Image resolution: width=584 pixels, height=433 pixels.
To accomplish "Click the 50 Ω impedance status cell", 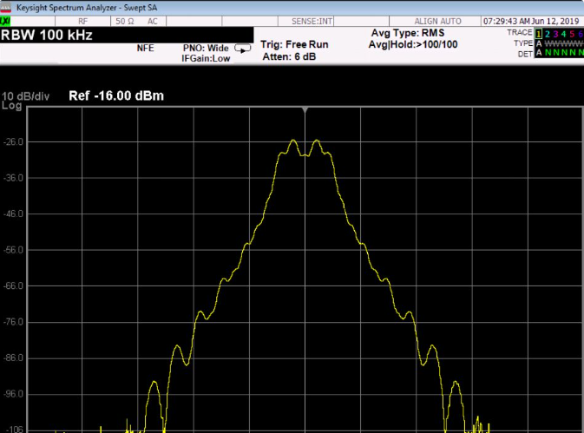I will pyautogui.click(x=124, y=21).
